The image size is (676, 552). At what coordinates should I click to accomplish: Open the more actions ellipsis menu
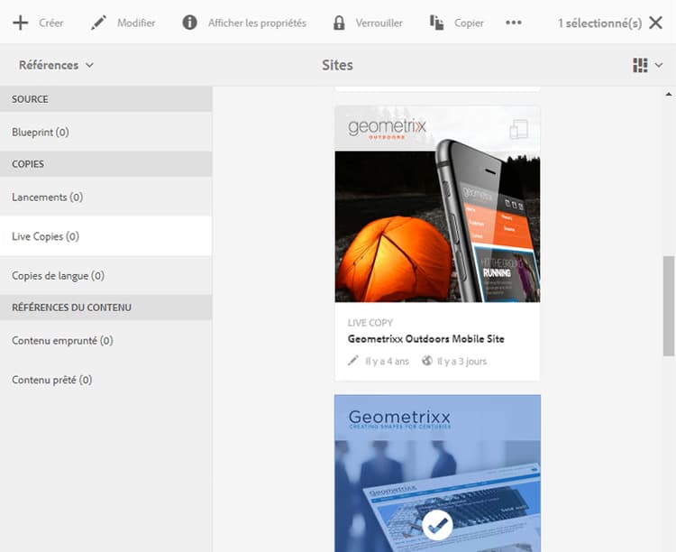tap(514, 23)
